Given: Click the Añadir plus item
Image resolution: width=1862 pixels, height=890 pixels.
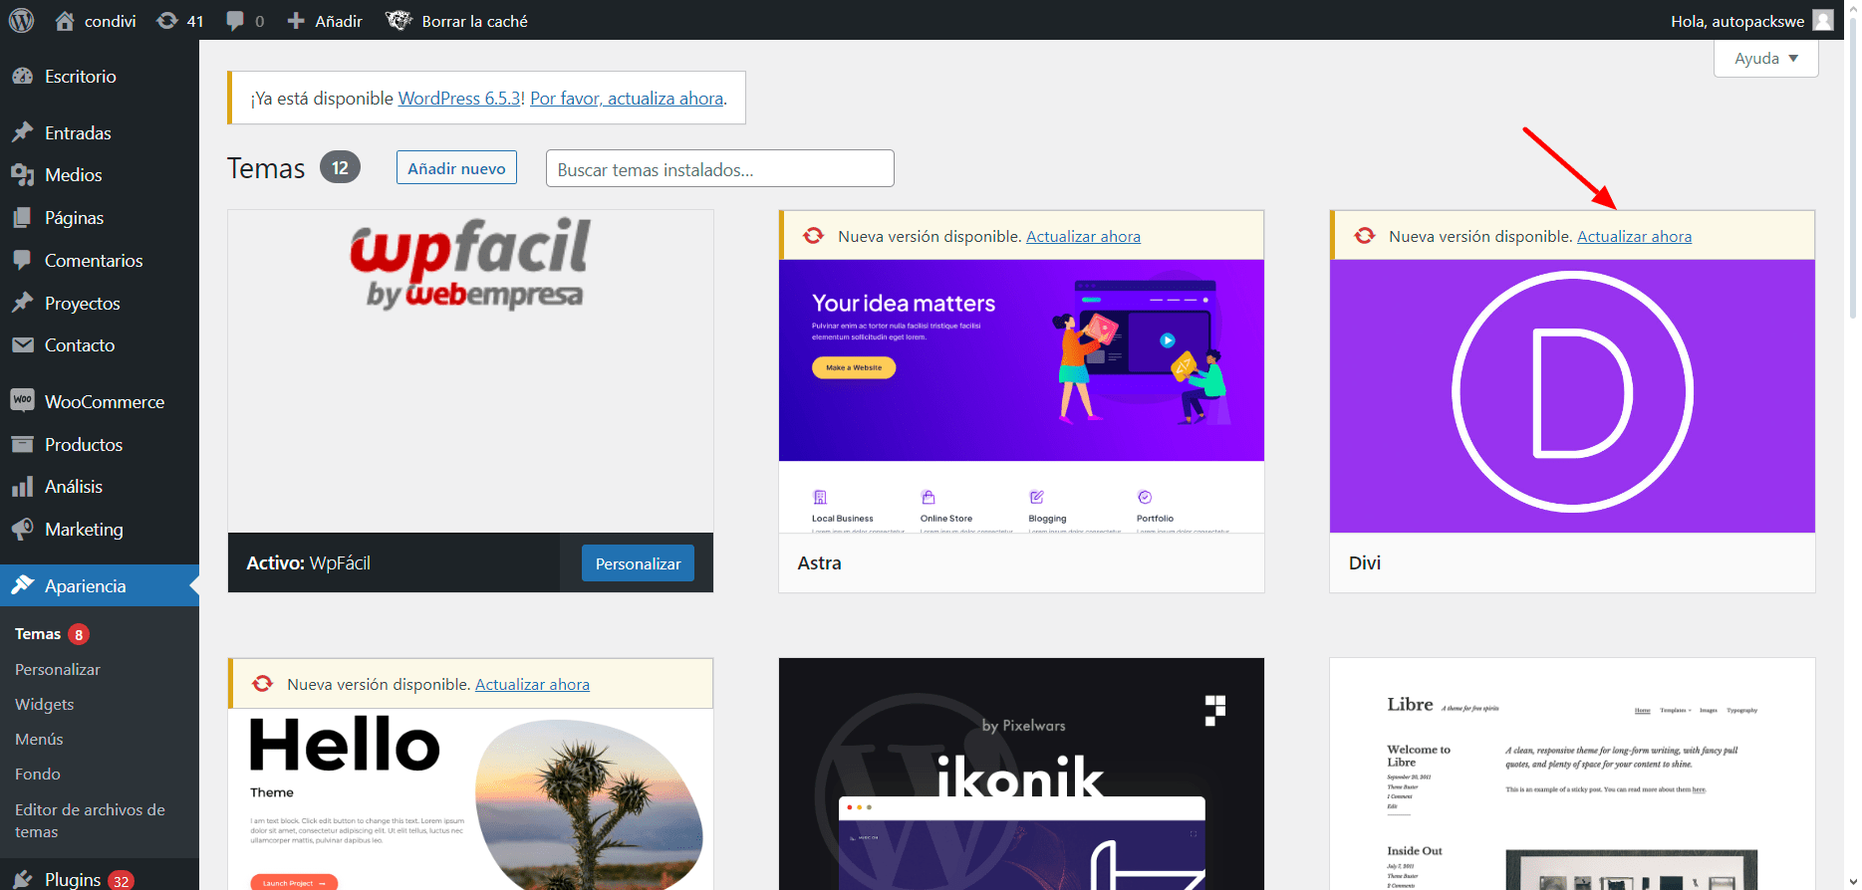Looking at the screenshot, I should (325, 21).
